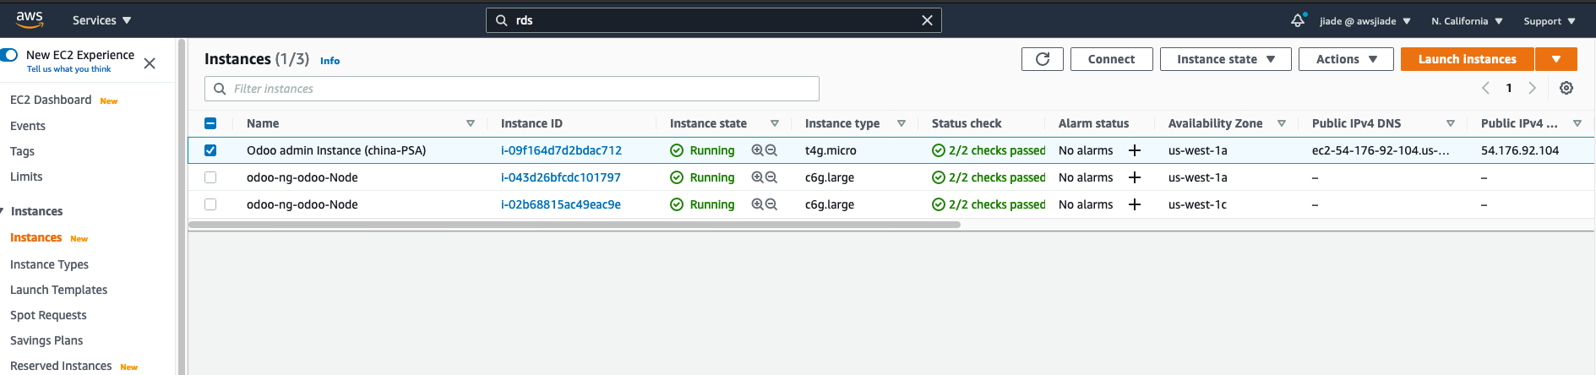Viewport: 1596px width, 375px height.
Task: Click the horizontal table scrollbar
Action: tap(575, 225)
